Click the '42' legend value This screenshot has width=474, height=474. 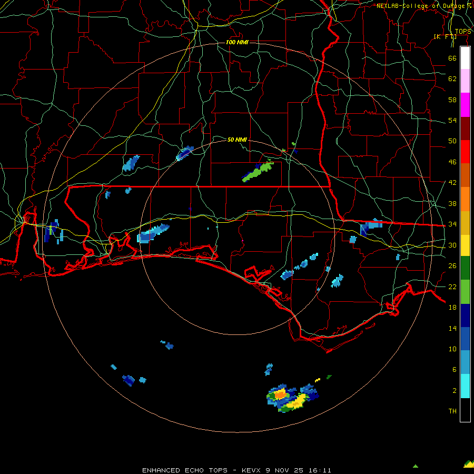(452, 183)
